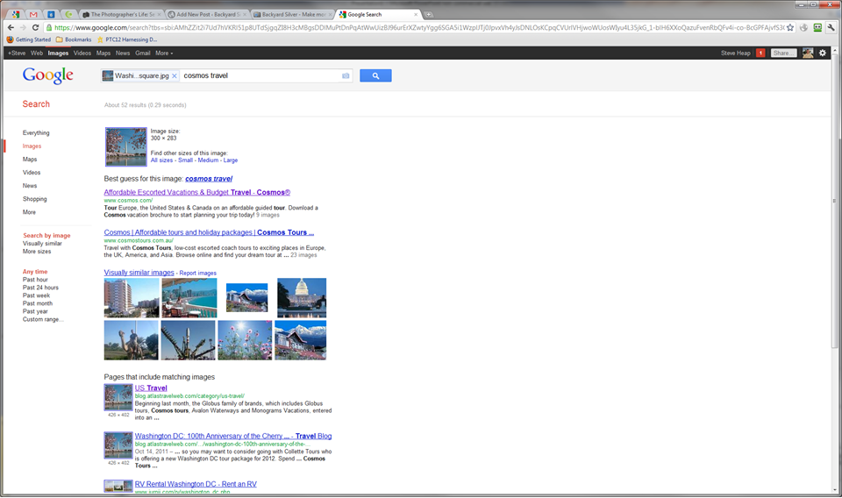Image resolution: width=842 pixels, height=498 pixels.
Task: Click the address bar URL
Action: 419,27
